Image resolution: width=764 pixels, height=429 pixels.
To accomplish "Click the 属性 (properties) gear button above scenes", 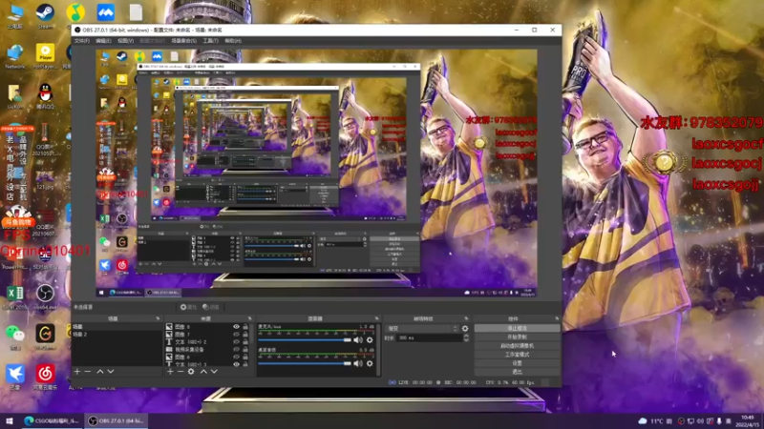I will [x=188, y=307].
